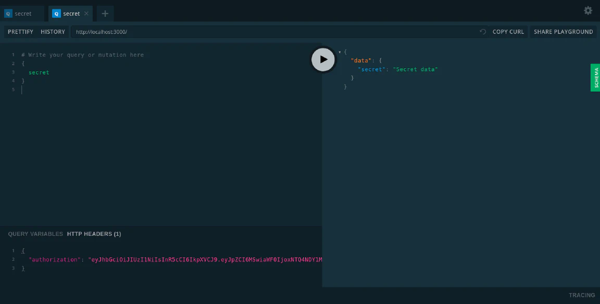Expand the TRACING panel
The height and width of the screenshot is (304, 600).
tap(582, 295)
